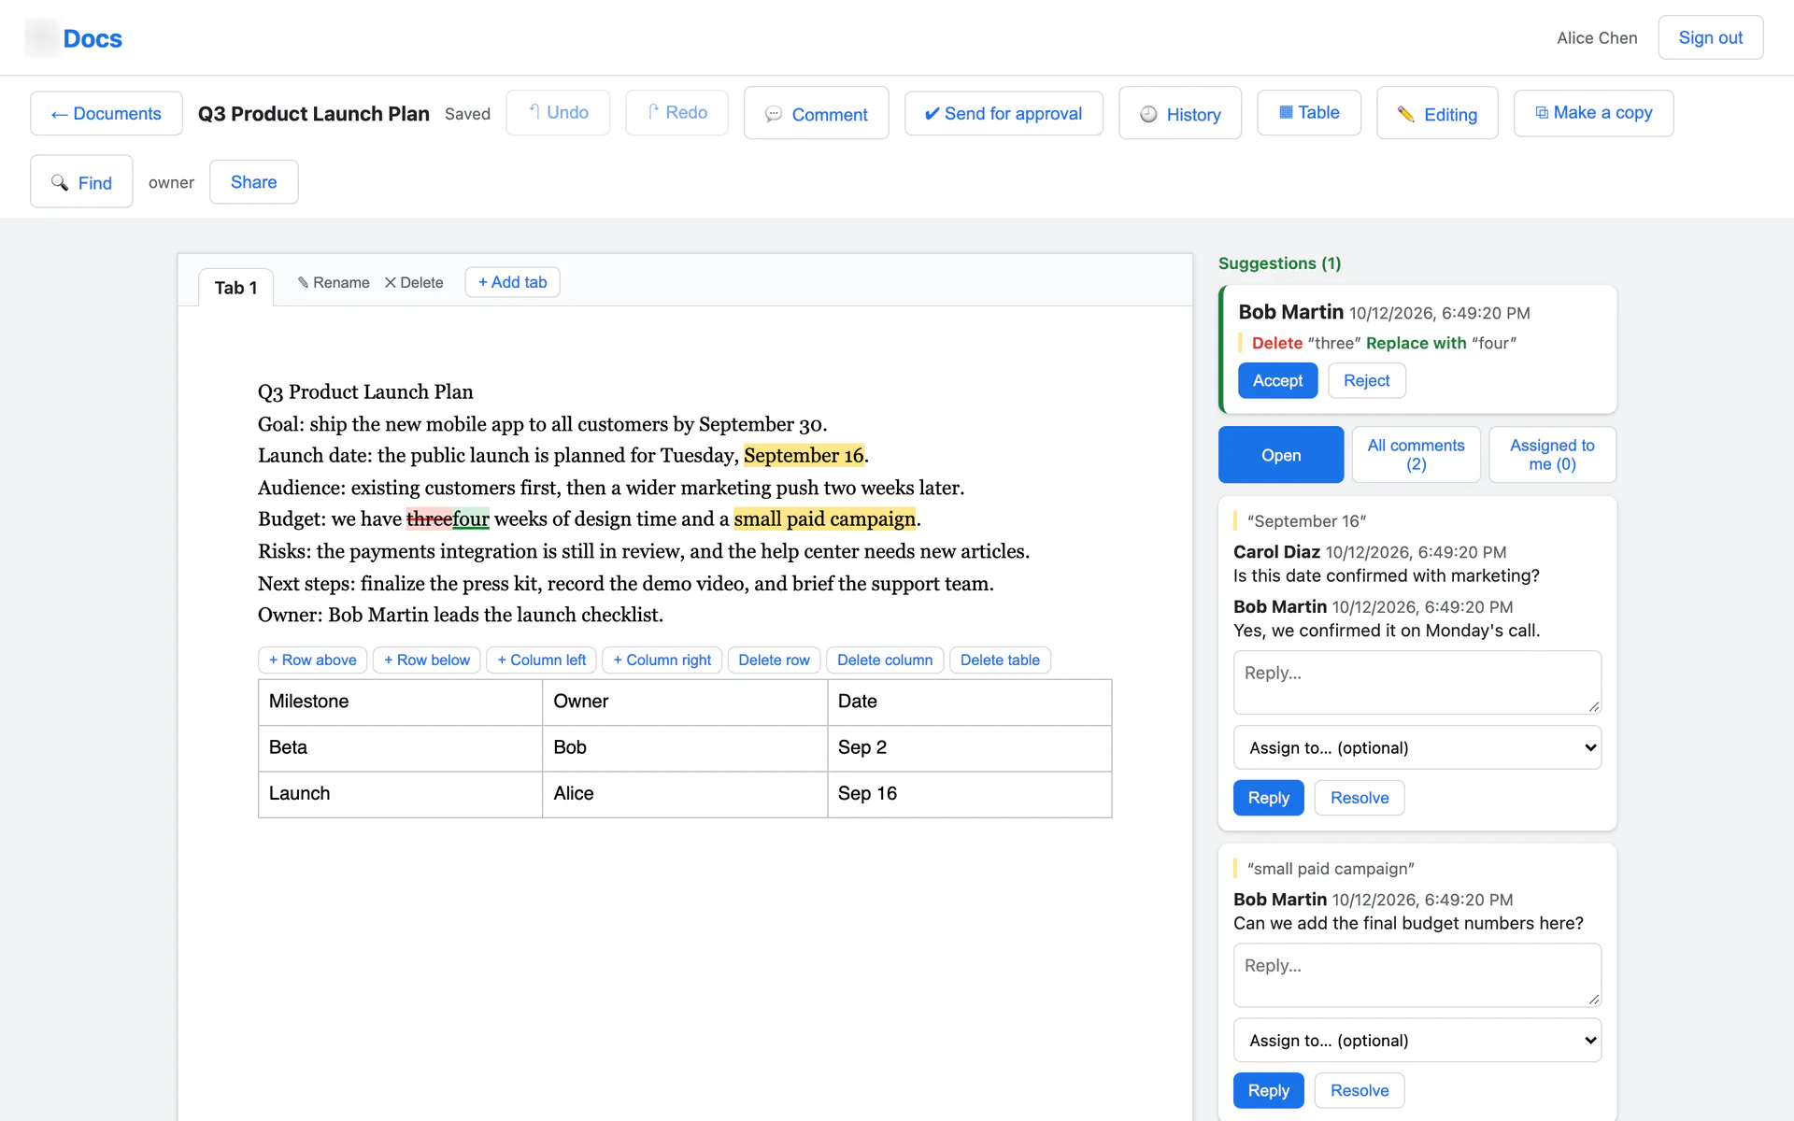The image size is (1794, 1121).
Task: Click the Redo button
Action: pos(676,113)
